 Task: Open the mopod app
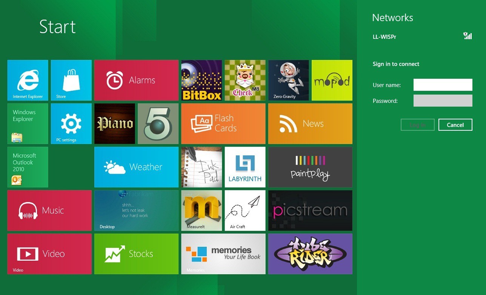(x=332, y=80)
